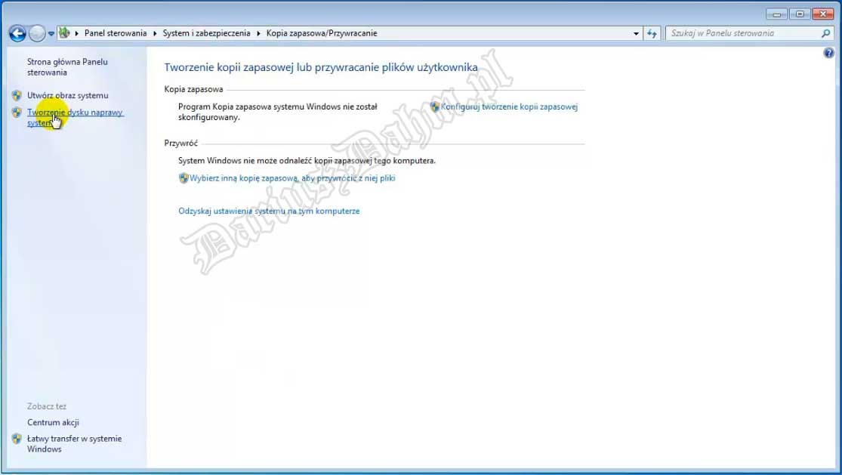Open 'Strona główna Panelu sterowania' link
Screen dimensions: 842x475
click(68, 67)
